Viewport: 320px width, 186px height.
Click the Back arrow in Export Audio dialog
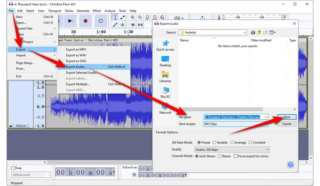click(x=253, y=32)
